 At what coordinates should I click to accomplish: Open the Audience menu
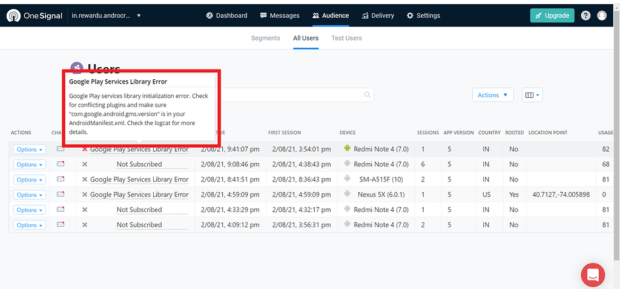(331, 15)
